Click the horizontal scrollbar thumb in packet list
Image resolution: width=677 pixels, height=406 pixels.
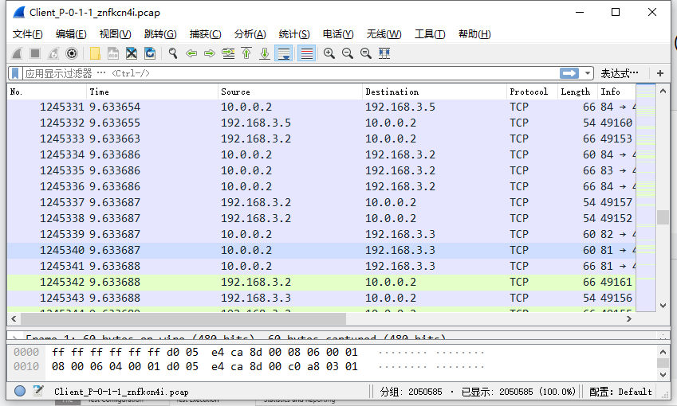tap(183, 319)
